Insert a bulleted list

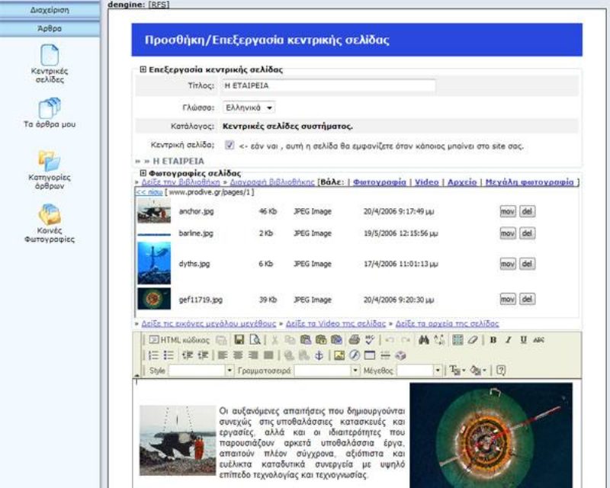click(169, 355)
